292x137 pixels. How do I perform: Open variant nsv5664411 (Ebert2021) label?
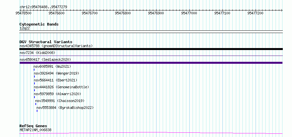(55, 80)
